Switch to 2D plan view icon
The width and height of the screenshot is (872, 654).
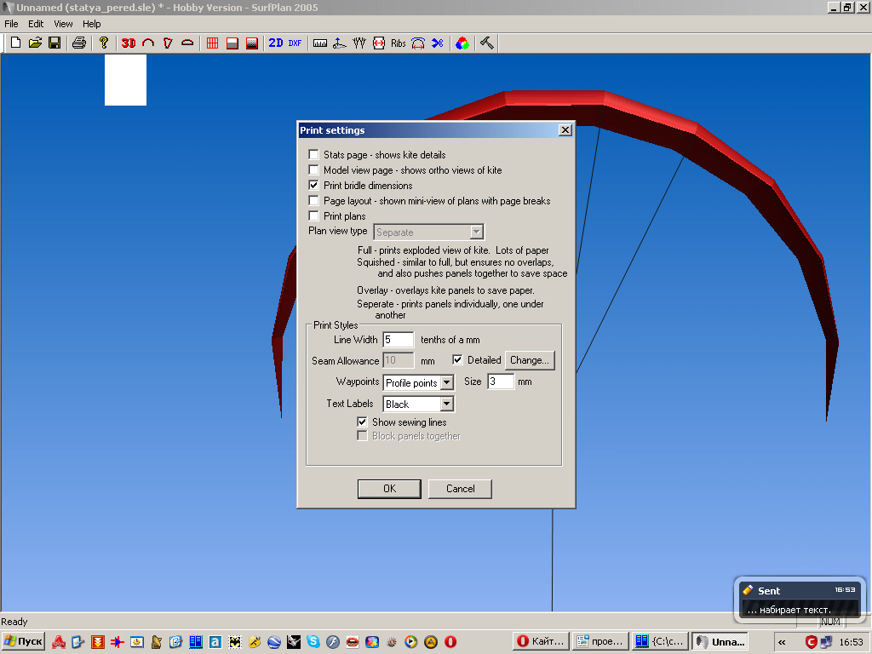click(275, 43)
